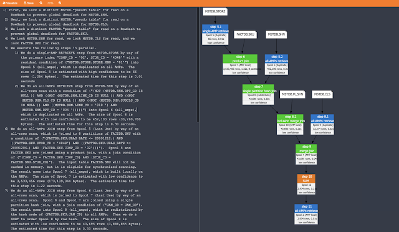Select the step 5.1 single-AMP retrieve node

(x=215, y=35)
